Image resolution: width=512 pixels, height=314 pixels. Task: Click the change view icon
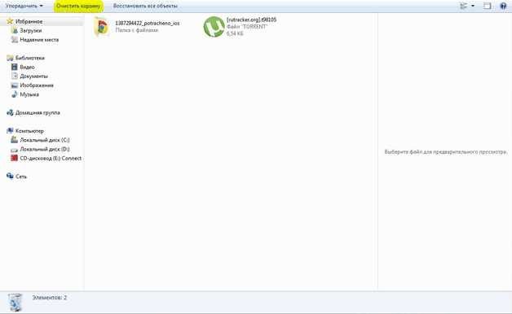click(x=463, y=6)
